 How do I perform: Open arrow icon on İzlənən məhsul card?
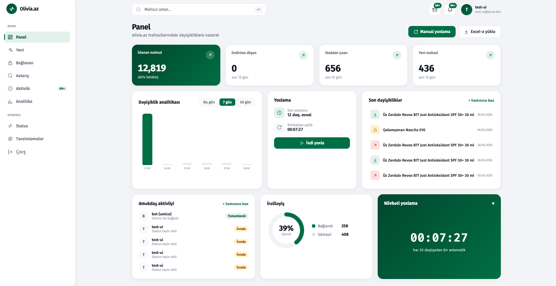coord(210,55)
